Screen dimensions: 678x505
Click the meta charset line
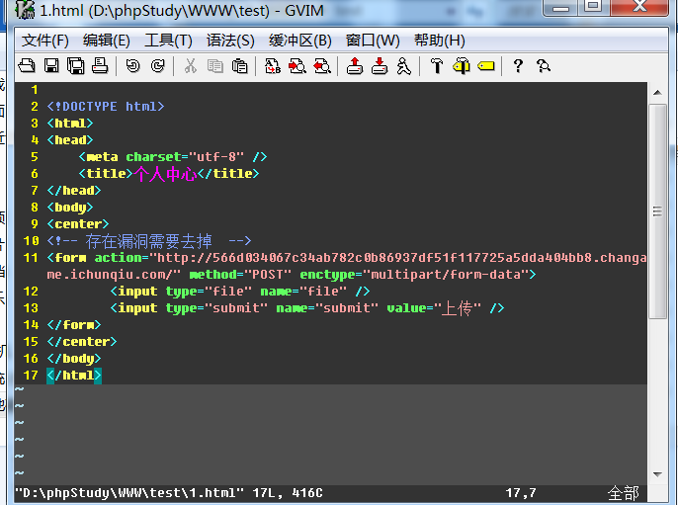pos(173,156)
